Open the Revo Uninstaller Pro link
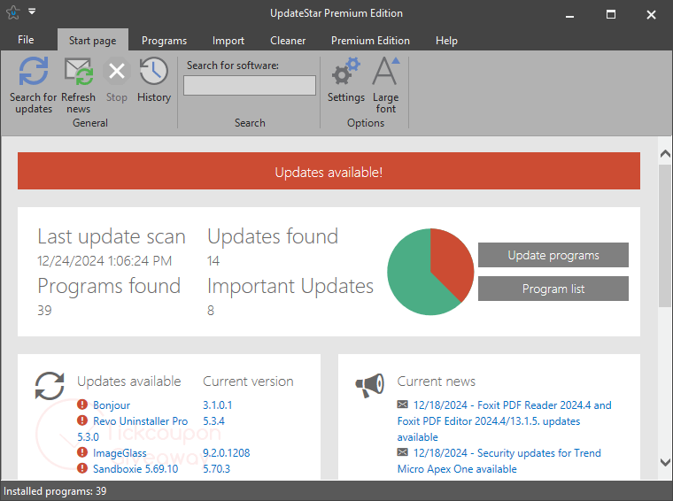The height and width of the screenshot is (501, 673). point(140,421)
